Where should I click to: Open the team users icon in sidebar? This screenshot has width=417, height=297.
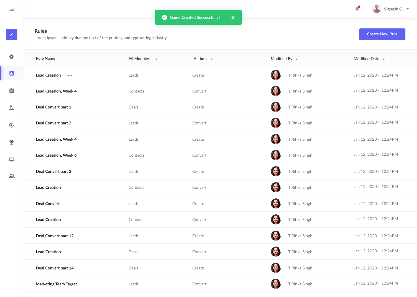pos(12,176)
